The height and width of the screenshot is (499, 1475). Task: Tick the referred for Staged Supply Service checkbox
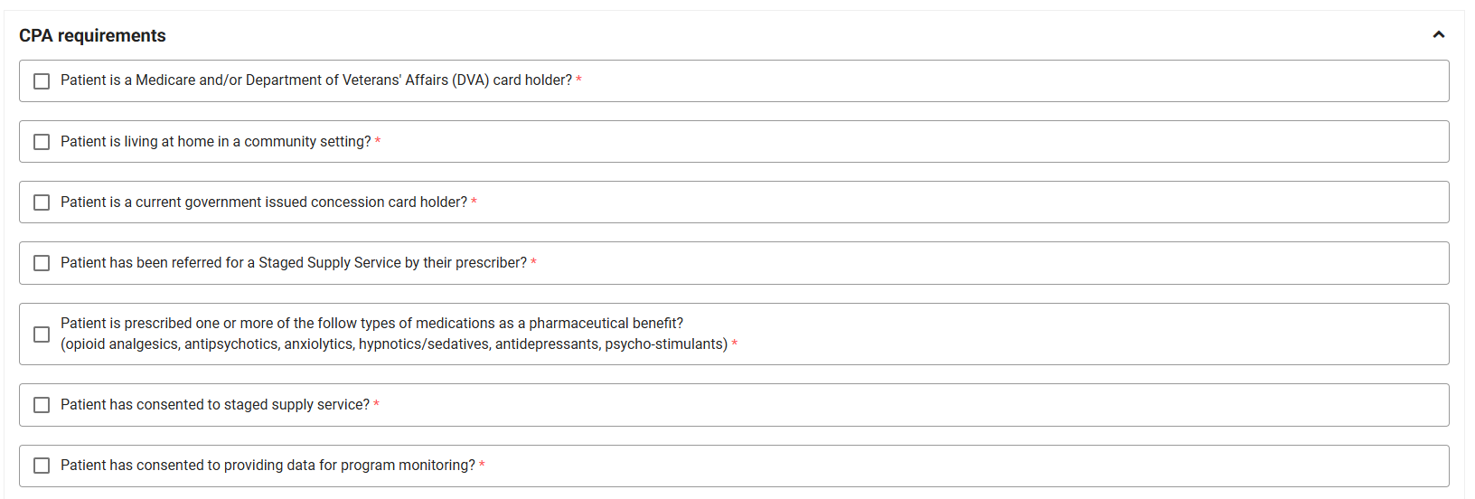[42, 263]
